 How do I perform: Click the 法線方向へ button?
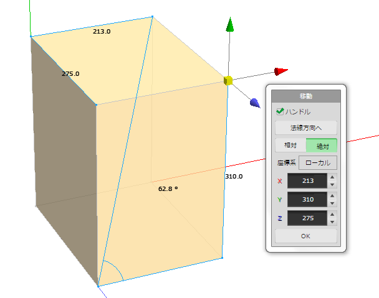(305, 128)
